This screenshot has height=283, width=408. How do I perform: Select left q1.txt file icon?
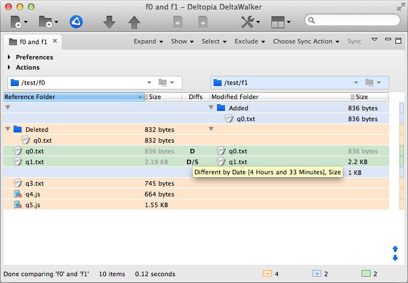click(18, 162)
